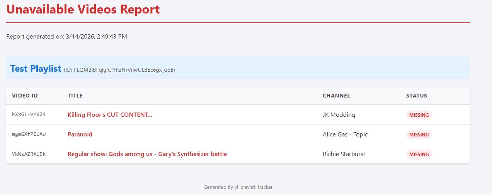492x195 pixels.
Task: Open the Killing Floor's CUT CONTENT video link
Action: 110,115
